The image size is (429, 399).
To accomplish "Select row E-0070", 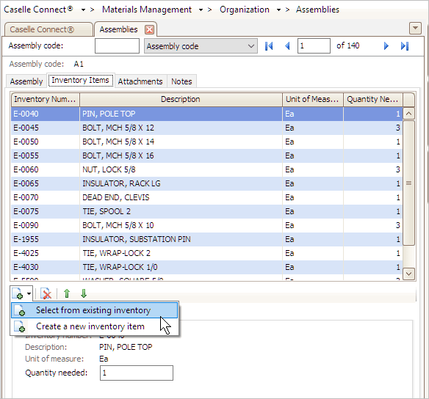I will pos(206,197).
